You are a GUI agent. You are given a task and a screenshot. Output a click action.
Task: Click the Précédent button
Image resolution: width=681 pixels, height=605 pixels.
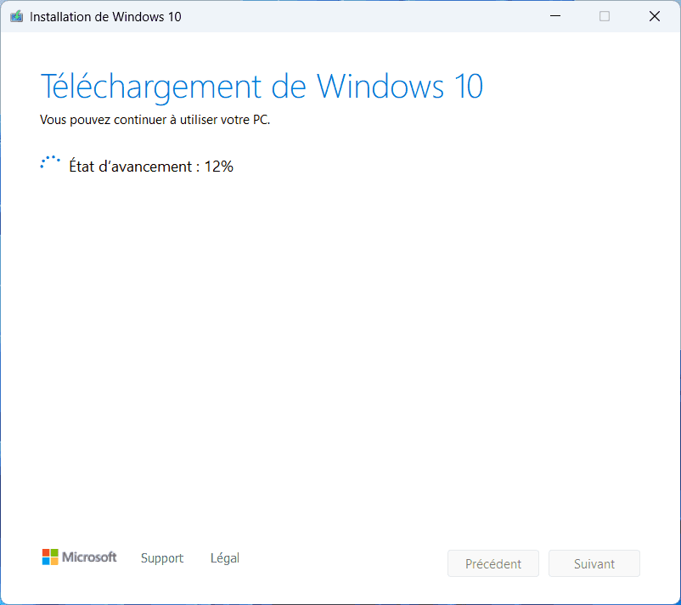pyautogui.click(x=493, y=563)
